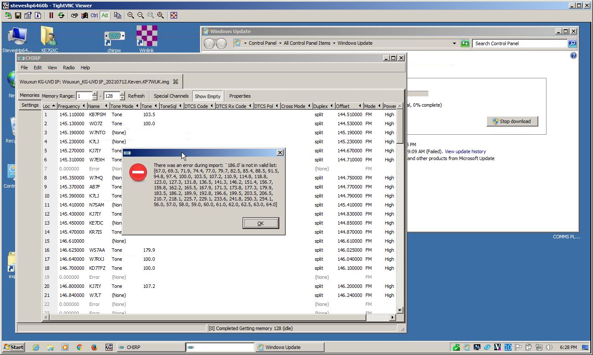The height and width of the screenshot is (355, 593).
Task: Open the Help menu in CHIRP
Action: (85, 68)
